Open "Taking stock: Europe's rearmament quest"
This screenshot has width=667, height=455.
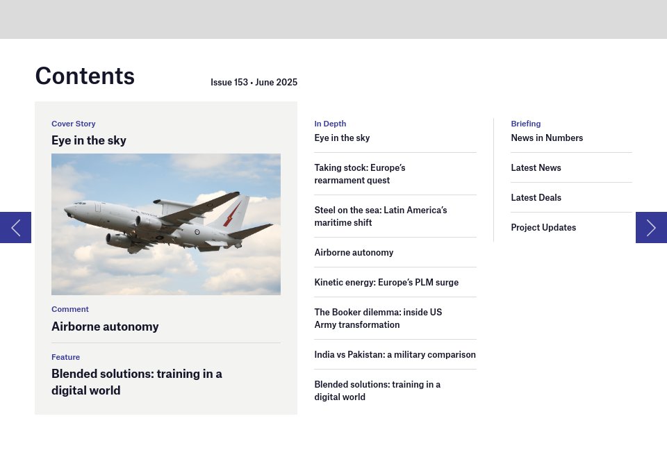tap(359, 174)
